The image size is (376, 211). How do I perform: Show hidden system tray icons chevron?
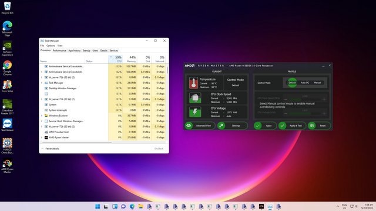coord(338,206)
